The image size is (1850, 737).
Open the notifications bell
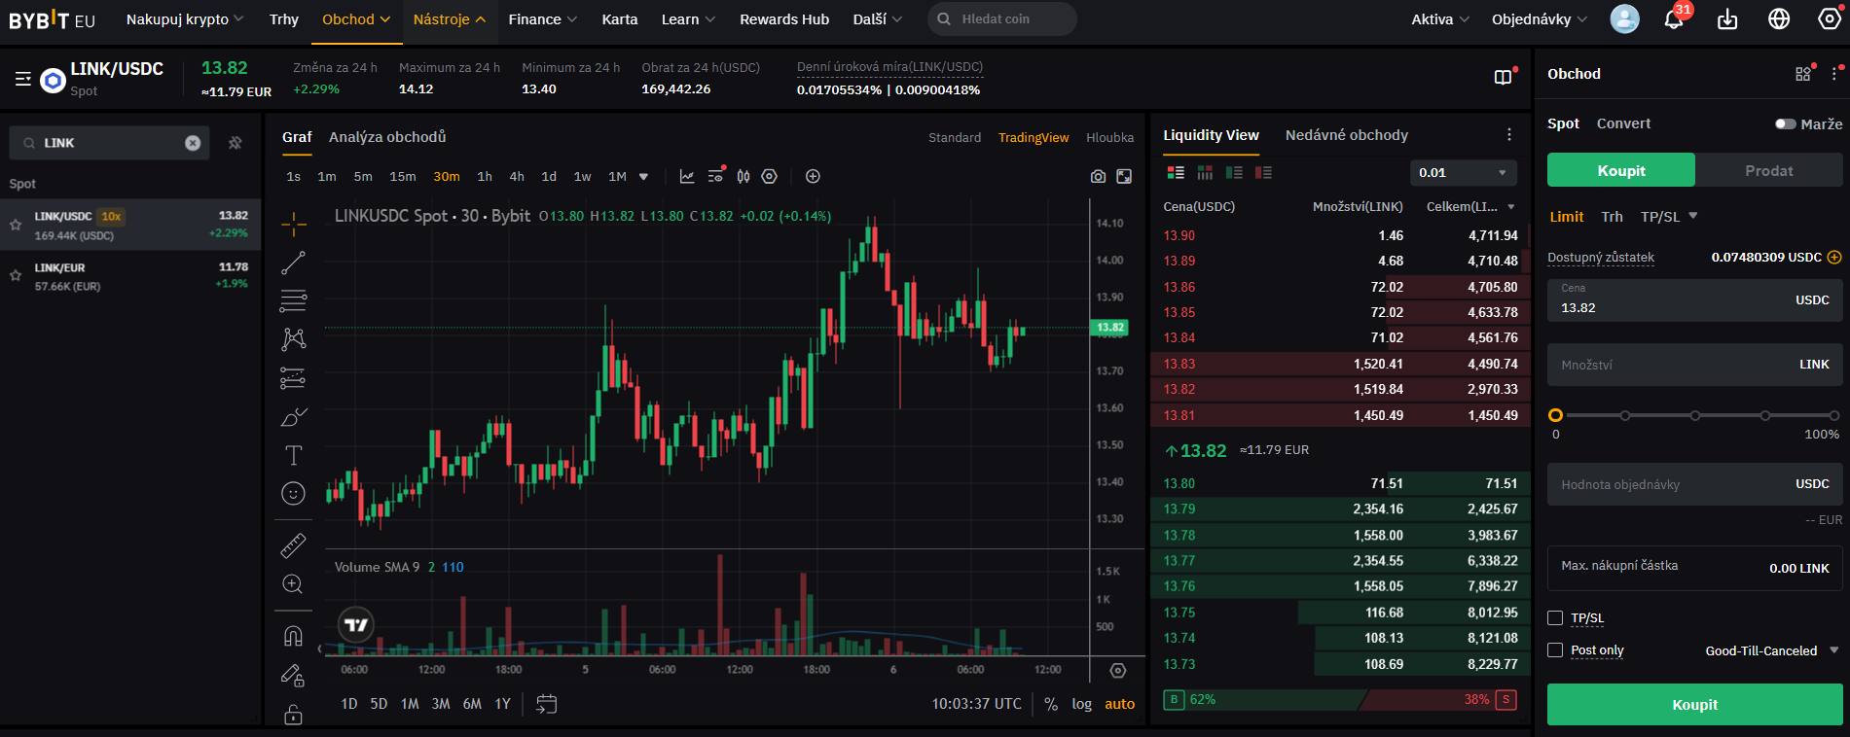[x=1673, y=19]
